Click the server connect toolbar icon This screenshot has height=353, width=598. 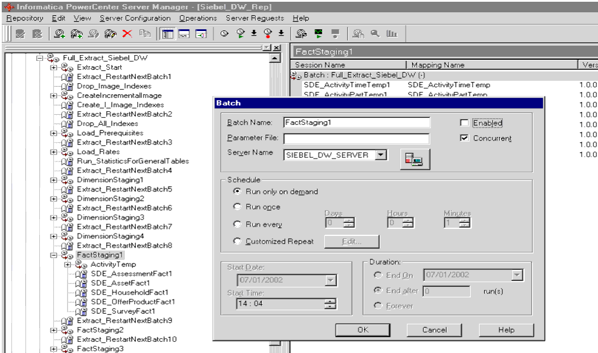(301, 34)
